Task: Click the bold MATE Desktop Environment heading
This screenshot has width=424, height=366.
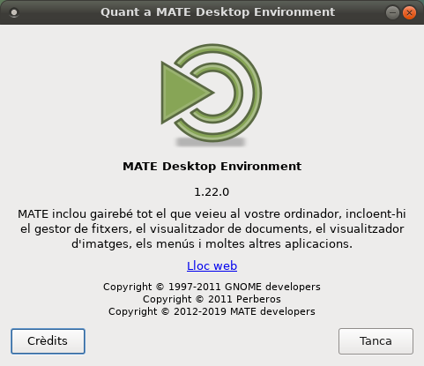Action: pyautogui.click(x=212, y=167)
